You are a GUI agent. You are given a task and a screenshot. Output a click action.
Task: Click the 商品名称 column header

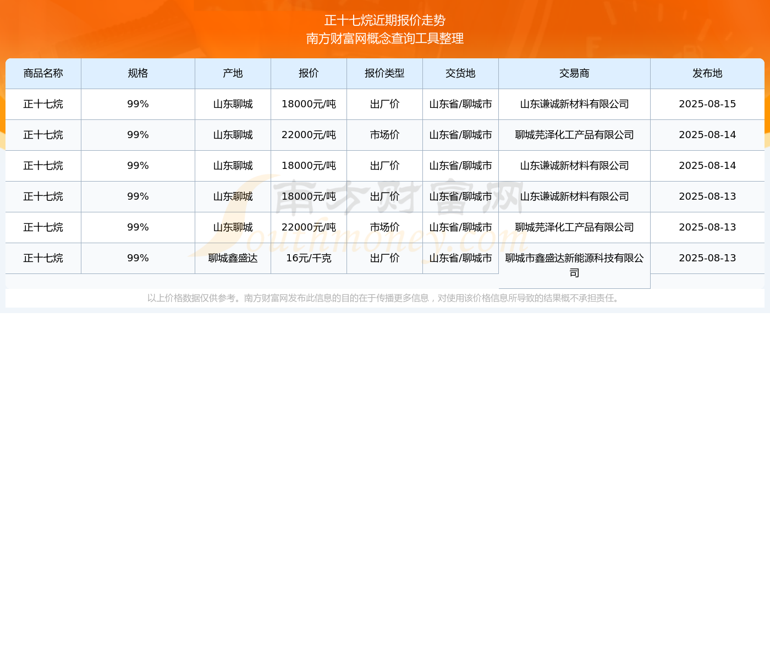click(43, 73)
